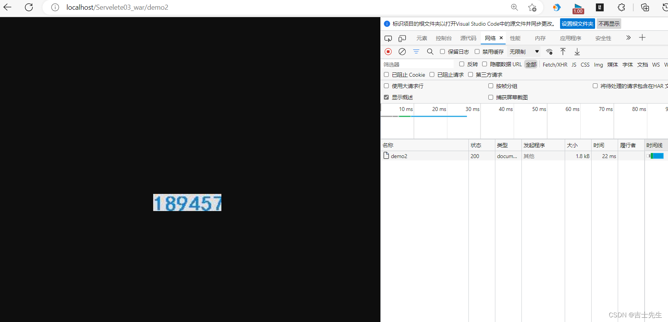
Task: Switch to the 元素 tab
Action: (422, 38)
